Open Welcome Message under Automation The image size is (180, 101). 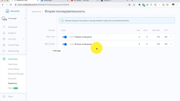click(16, 74)
